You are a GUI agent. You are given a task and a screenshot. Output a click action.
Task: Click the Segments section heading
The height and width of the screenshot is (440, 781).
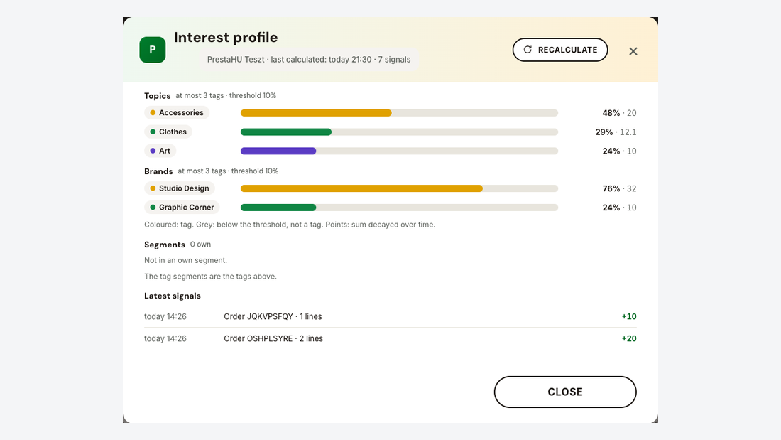165,245
